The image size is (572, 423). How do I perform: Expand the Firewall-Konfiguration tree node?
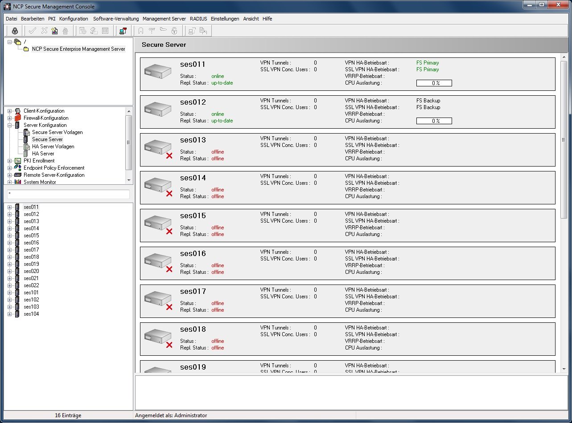9,118
